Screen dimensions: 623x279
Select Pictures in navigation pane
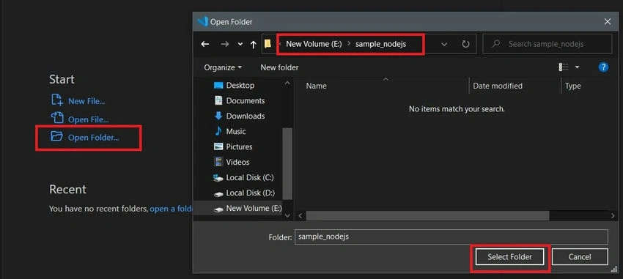coord(233,147)
